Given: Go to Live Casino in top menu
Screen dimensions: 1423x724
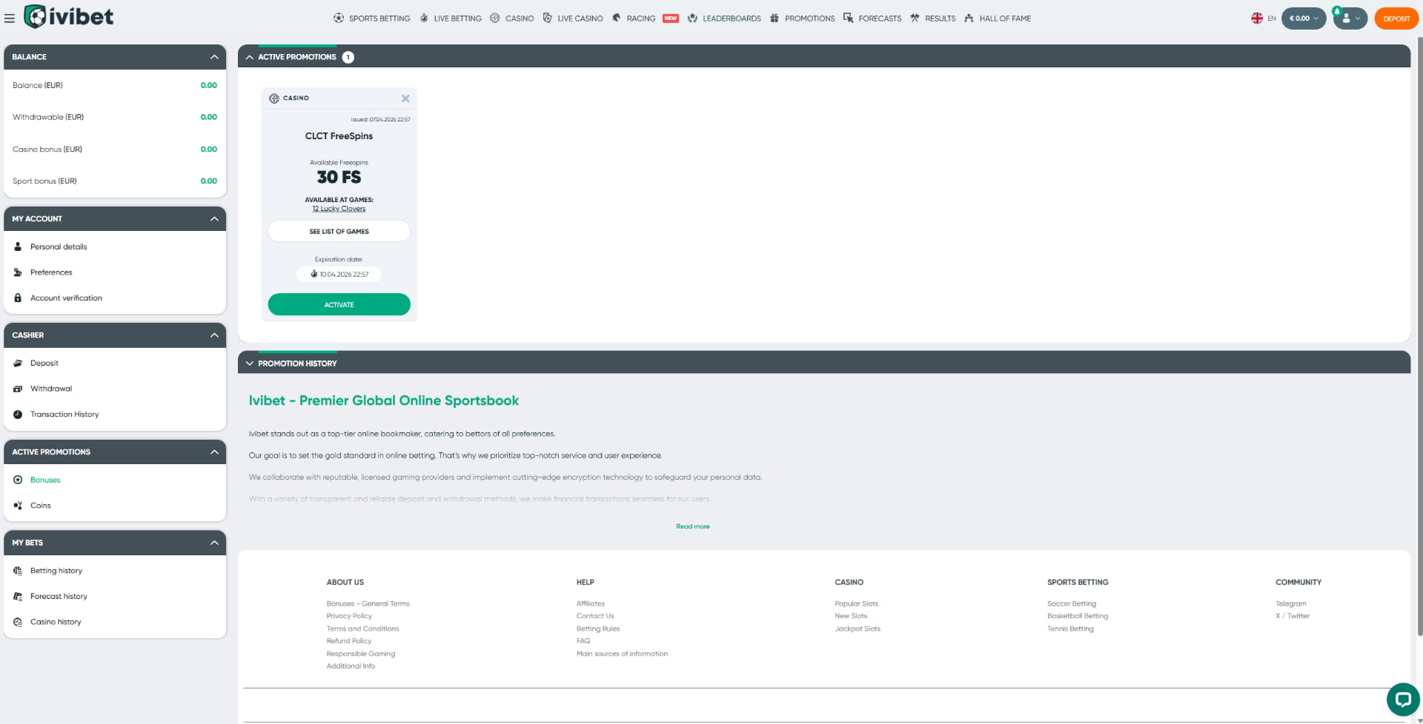Looking at the screenshot, I should pyautogui.click(x=580, y=19).
